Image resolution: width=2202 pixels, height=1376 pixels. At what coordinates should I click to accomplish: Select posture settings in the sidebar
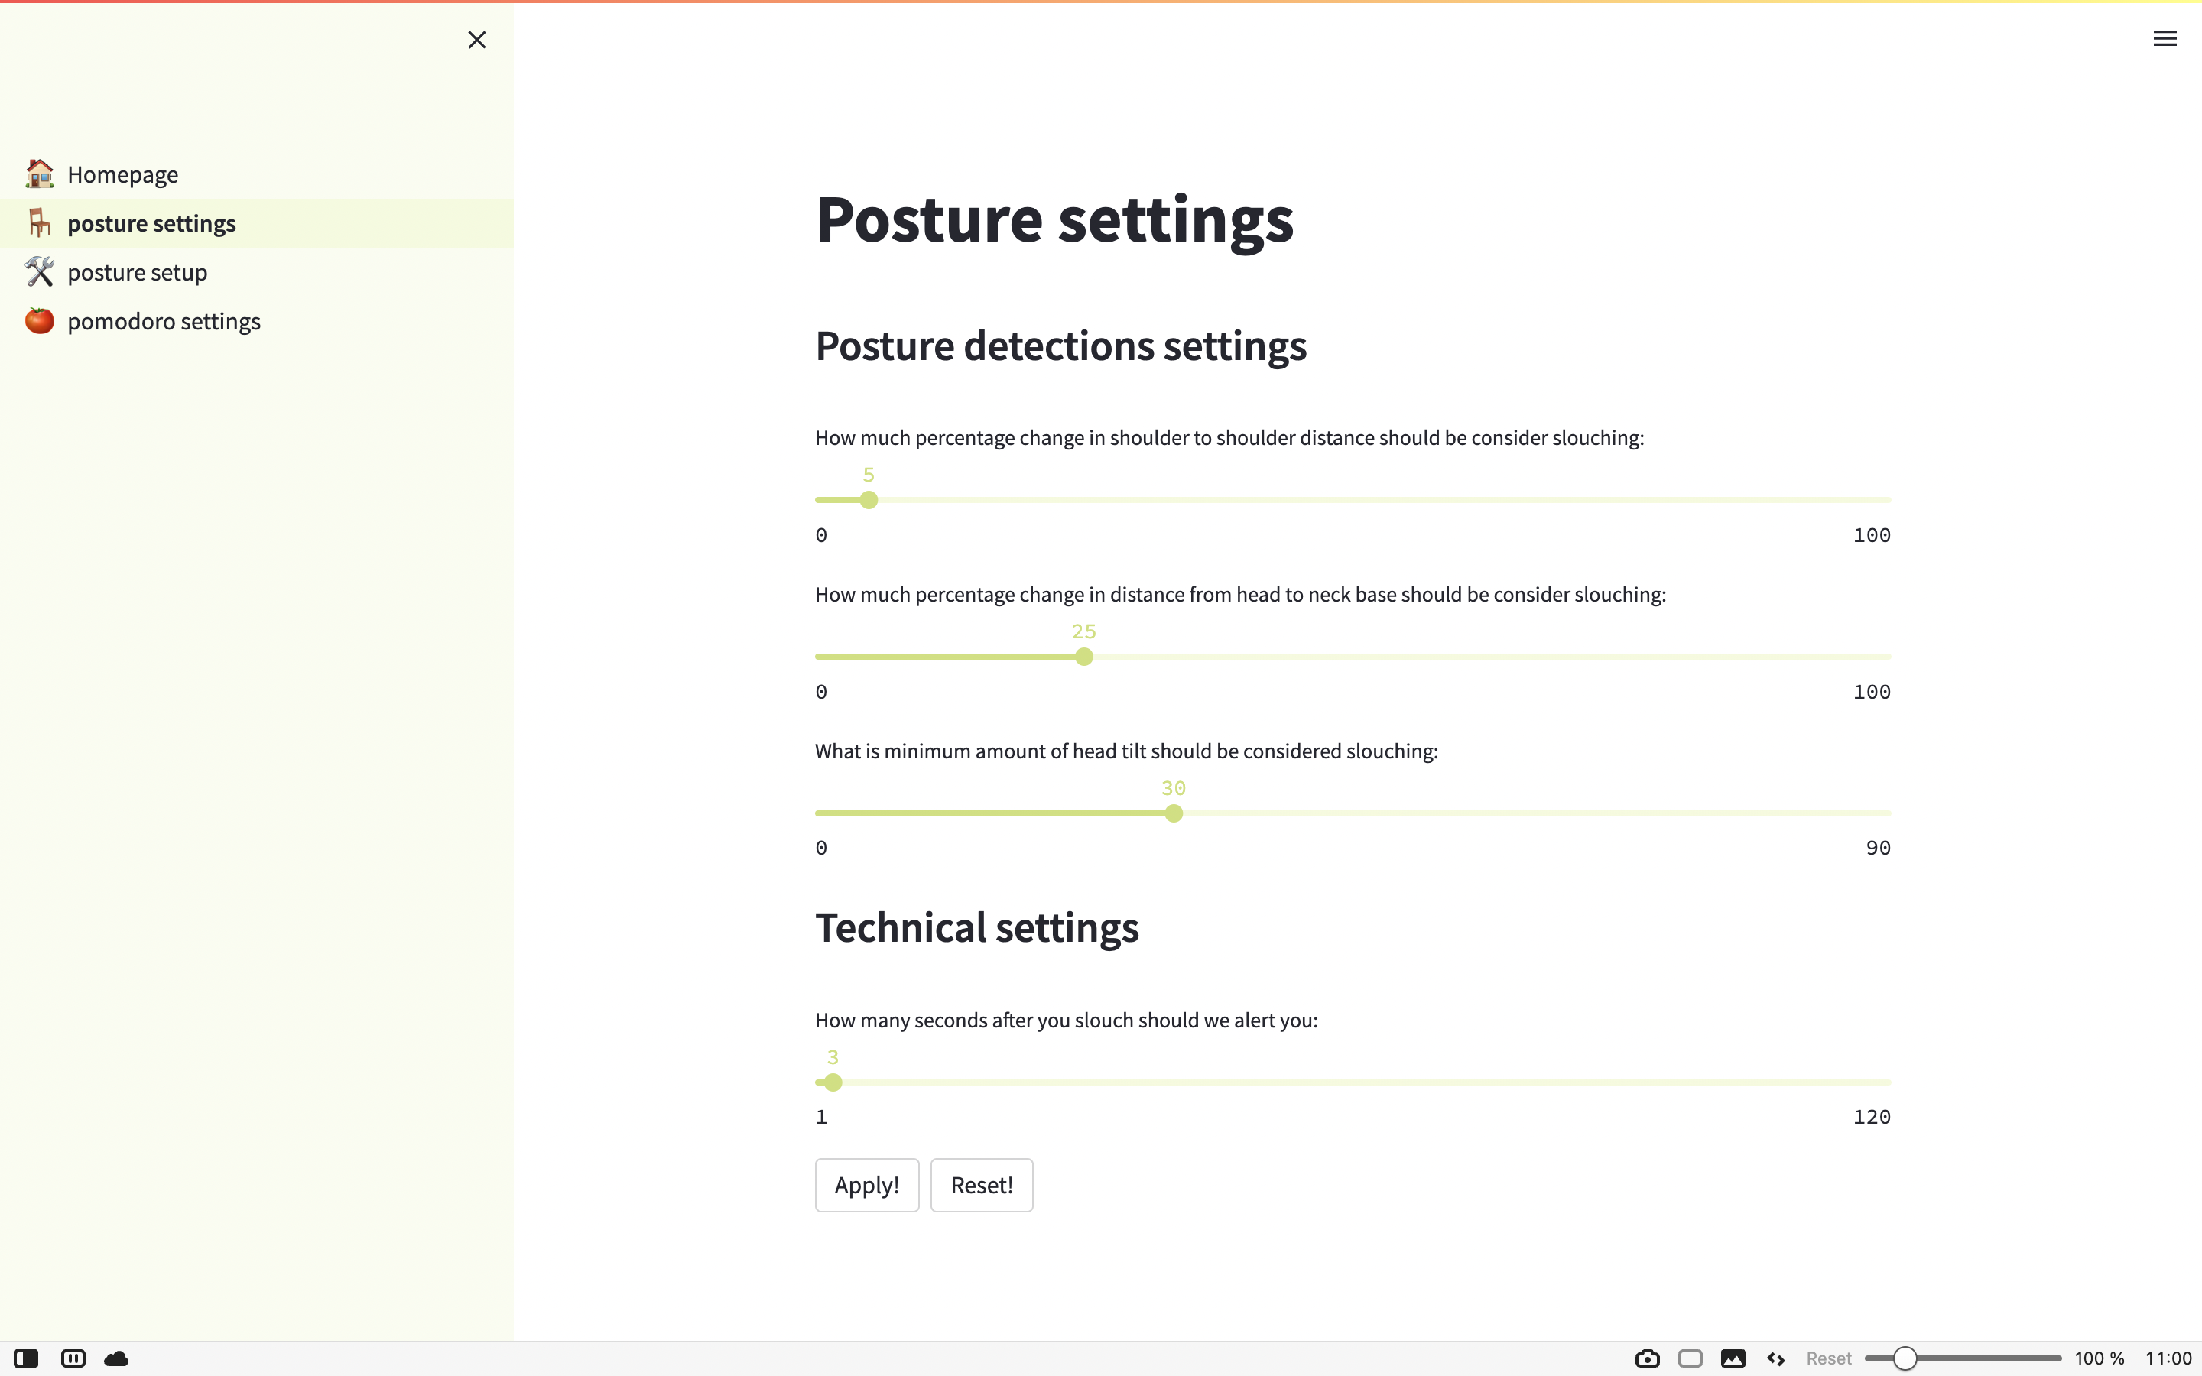click(151, 223)
